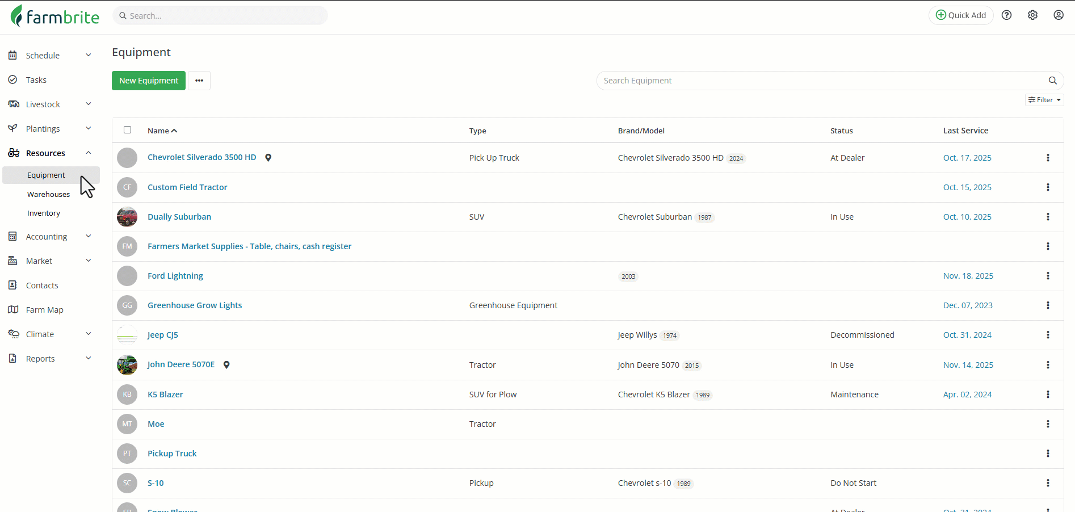Viewport: 1075px width, 512px height.
Task: Open row actions for Jeep CJ5
Action: [1048, 335]
